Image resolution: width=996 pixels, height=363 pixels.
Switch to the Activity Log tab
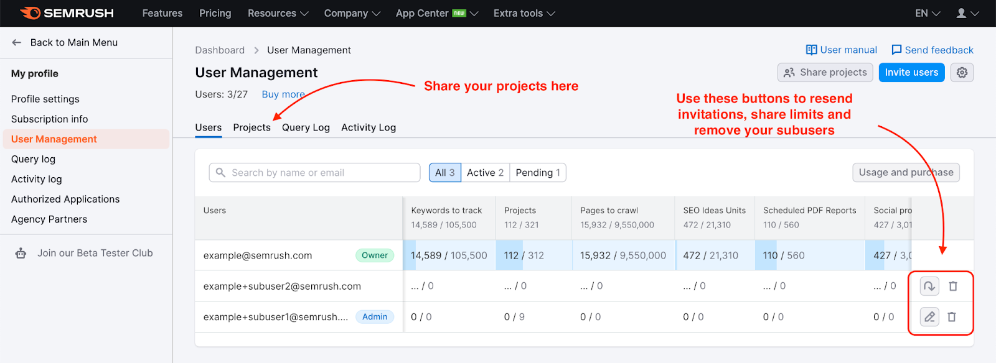pyautogui.click(x=369, y=127)
